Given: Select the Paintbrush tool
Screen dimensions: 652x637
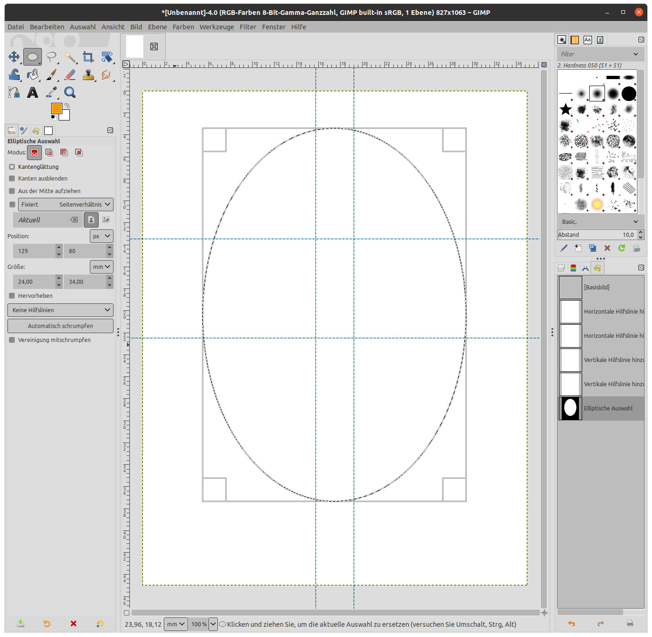Looking at the screenshot, I should pyautogui.click(x=51, y=74).
